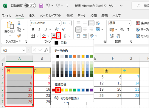This screenshot has height=108, width=149.
Task: Undo the last action
Action: click(48, 6)
